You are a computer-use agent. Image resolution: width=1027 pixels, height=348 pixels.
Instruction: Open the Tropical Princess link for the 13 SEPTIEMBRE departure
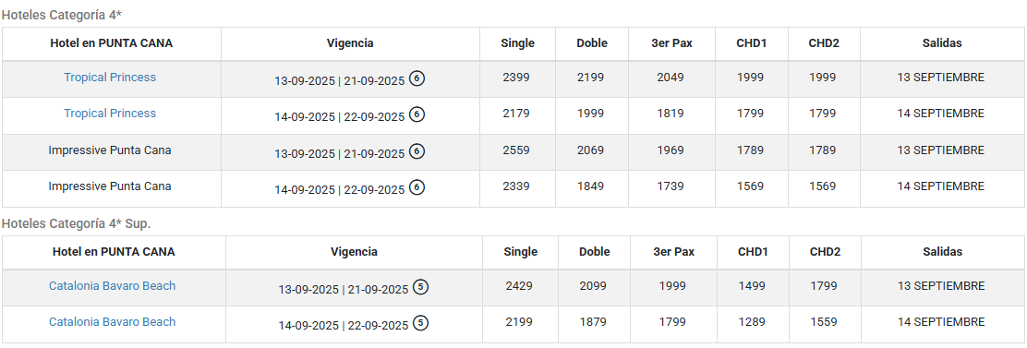pyautogui.click(x=110, y=78)
